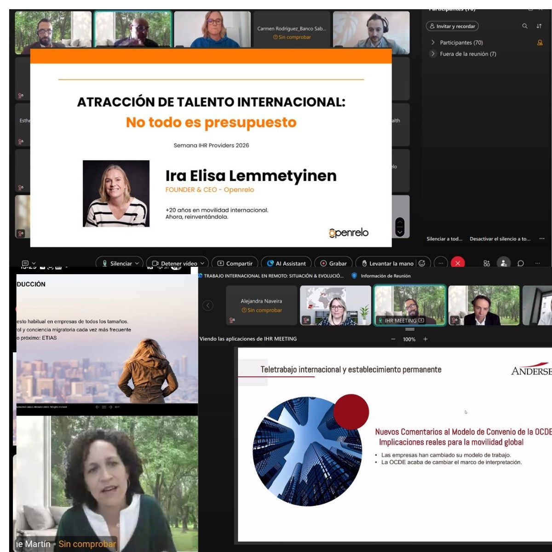Viewport: 552px width, 552px height.
Task: Toggle camera off with Detener vídeo
Action: click(175, 264)
